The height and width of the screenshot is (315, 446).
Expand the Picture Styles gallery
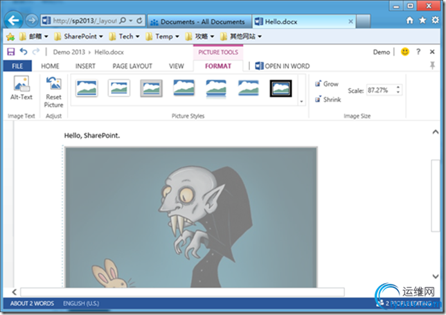coord(301,102)
